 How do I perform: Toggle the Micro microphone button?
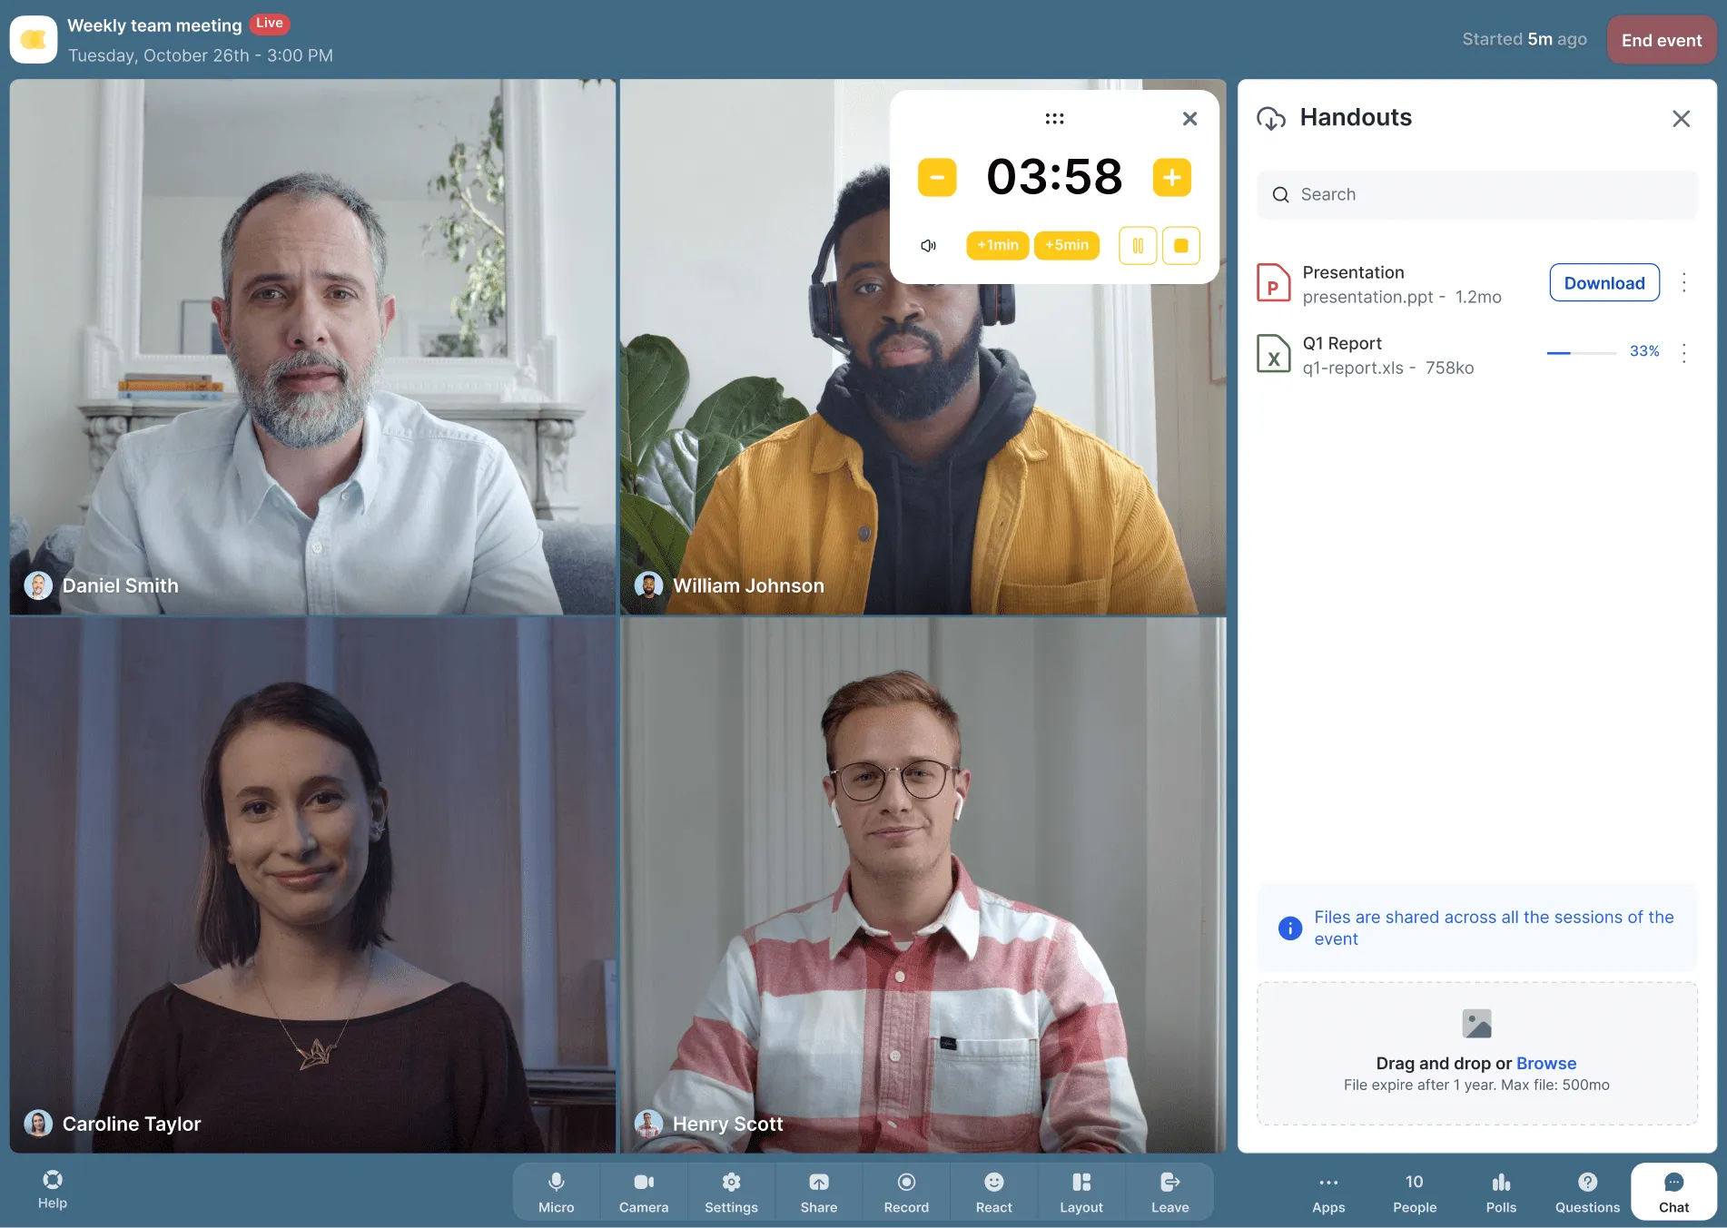tap(556, 1192)
